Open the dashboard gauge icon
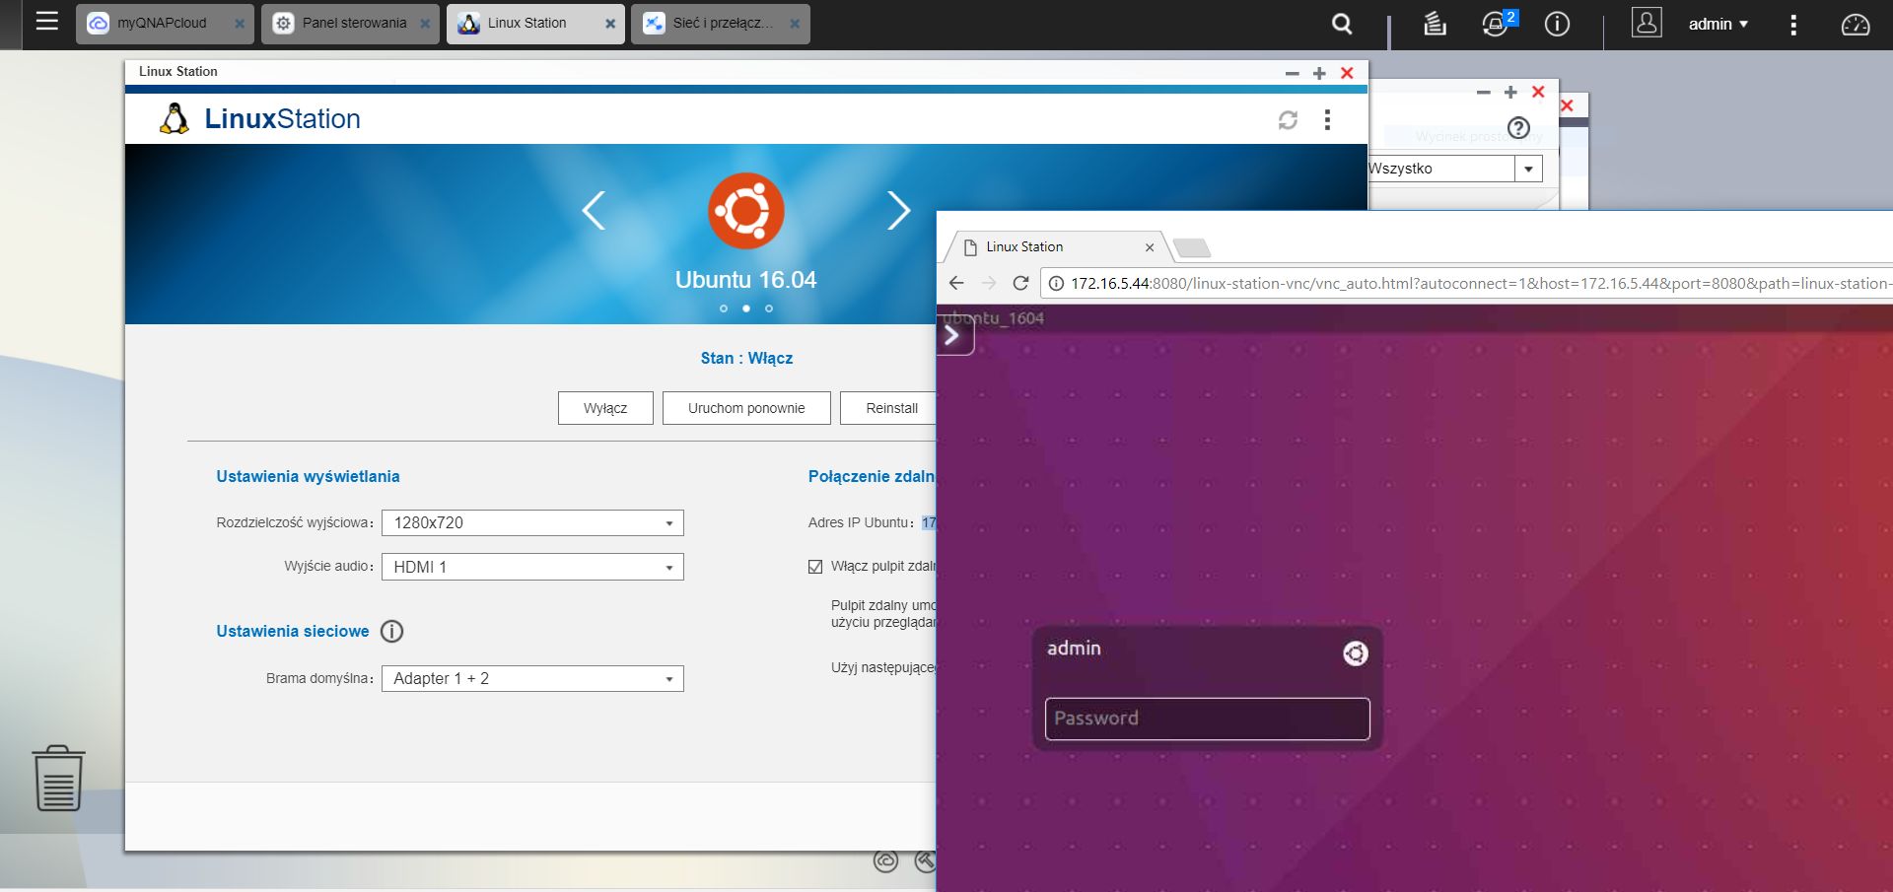1893x892 pixels. [x=1856, y=25]
